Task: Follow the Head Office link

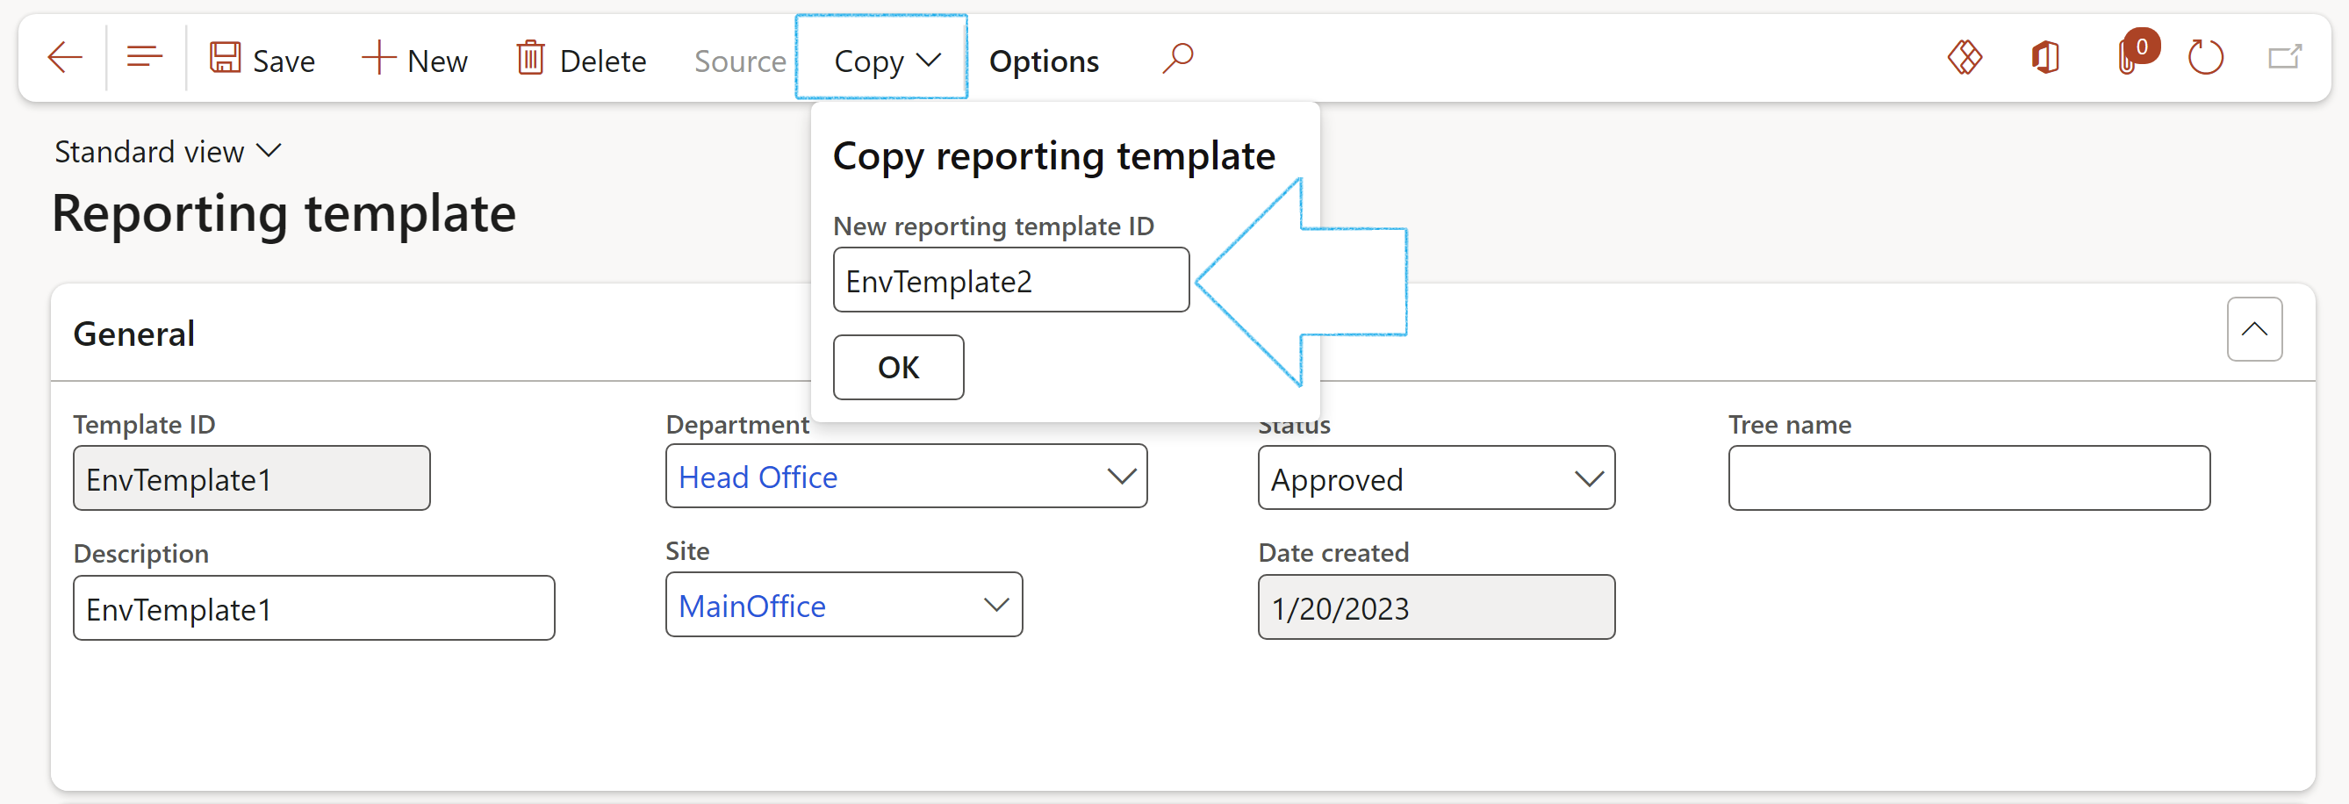Action: coord(758,477)
